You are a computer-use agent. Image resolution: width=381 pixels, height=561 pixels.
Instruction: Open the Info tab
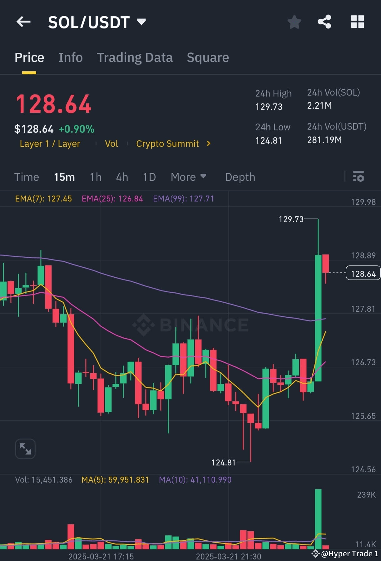pyautogui.click(x=70, y=57)
